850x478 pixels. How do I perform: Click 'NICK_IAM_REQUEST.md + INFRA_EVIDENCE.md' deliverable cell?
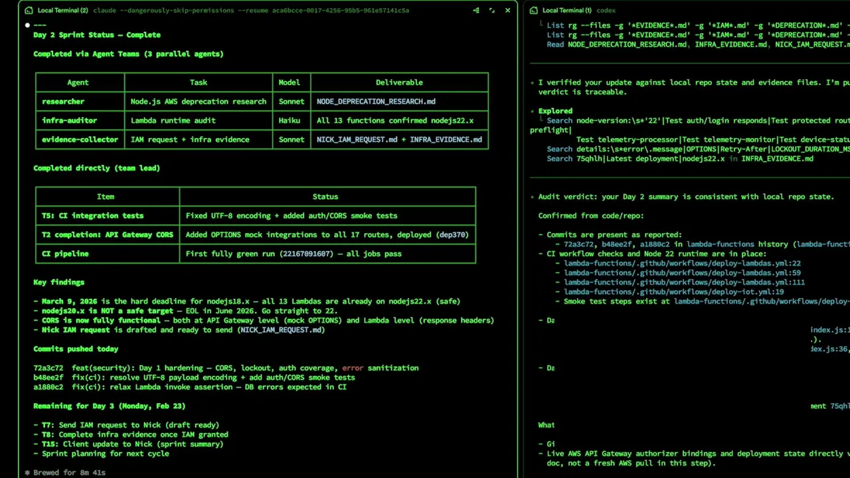pyautogui.click(x=399, y=139)
